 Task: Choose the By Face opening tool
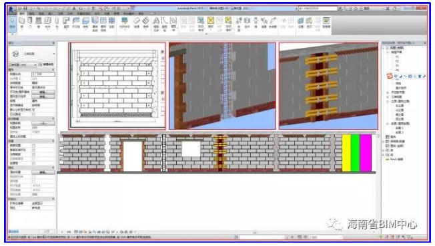pyautogui.click(x=239, y=24)
